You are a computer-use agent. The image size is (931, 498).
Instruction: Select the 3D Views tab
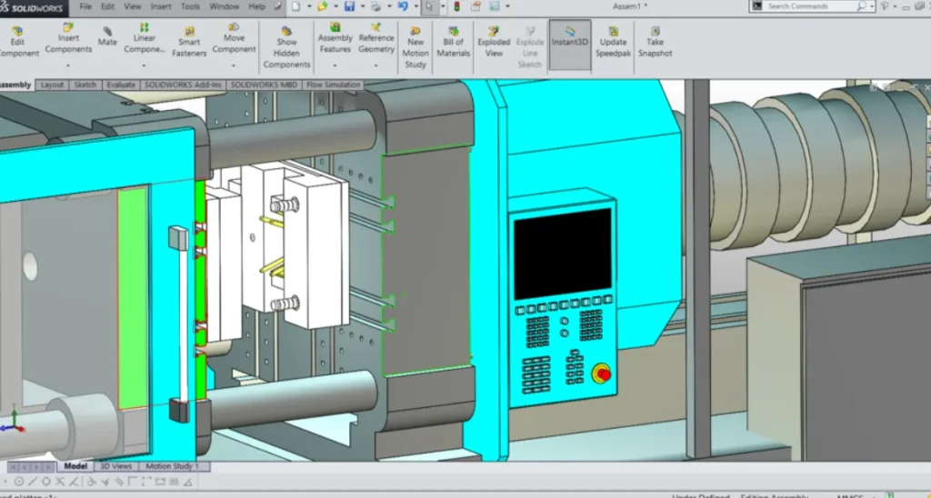pyautogui.click(x=115, y=466)
